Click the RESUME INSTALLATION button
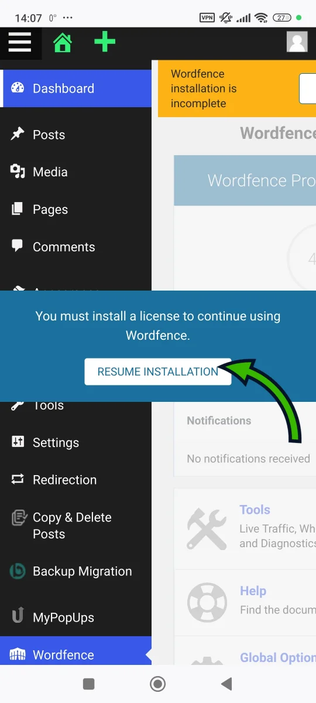This screenshot has width=316, height=703. 158,371
